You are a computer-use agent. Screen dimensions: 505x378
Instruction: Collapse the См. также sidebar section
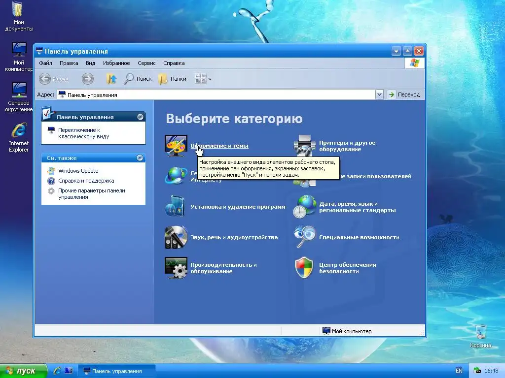(140, 158)
